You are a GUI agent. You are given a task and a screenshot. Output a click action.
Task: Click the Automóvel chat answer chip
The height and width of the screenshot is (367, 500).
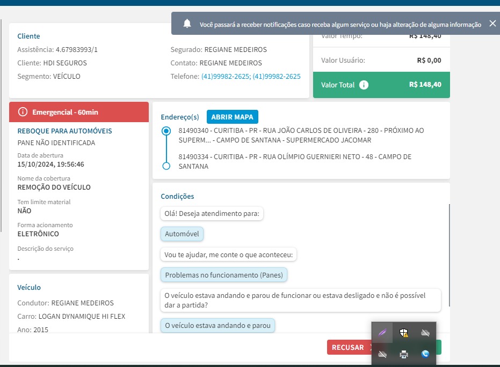pyautogui.click(x=182, y=234)
